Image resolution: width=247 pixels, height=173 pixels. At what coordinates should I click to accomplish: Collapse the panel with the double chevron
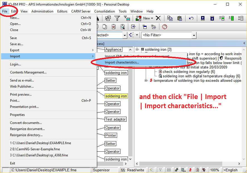(x=244, y=43)
